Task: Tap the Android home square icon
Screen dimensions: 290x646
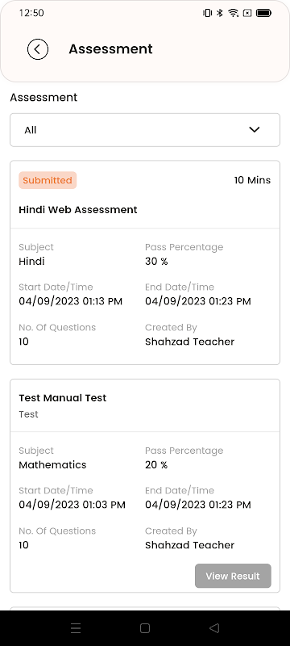Action: click(x=144, y=628)
